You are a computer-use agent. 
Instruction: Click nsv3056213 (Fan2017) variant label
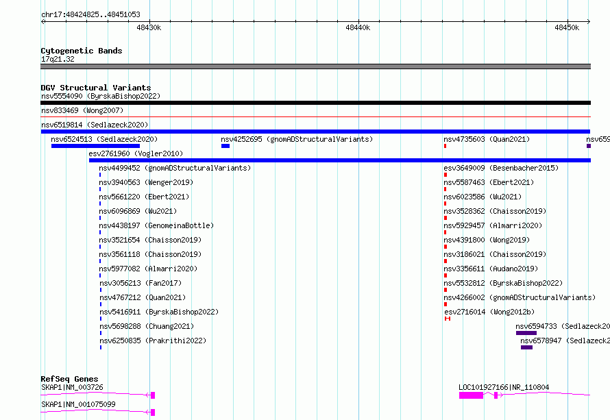coord(141,283)
